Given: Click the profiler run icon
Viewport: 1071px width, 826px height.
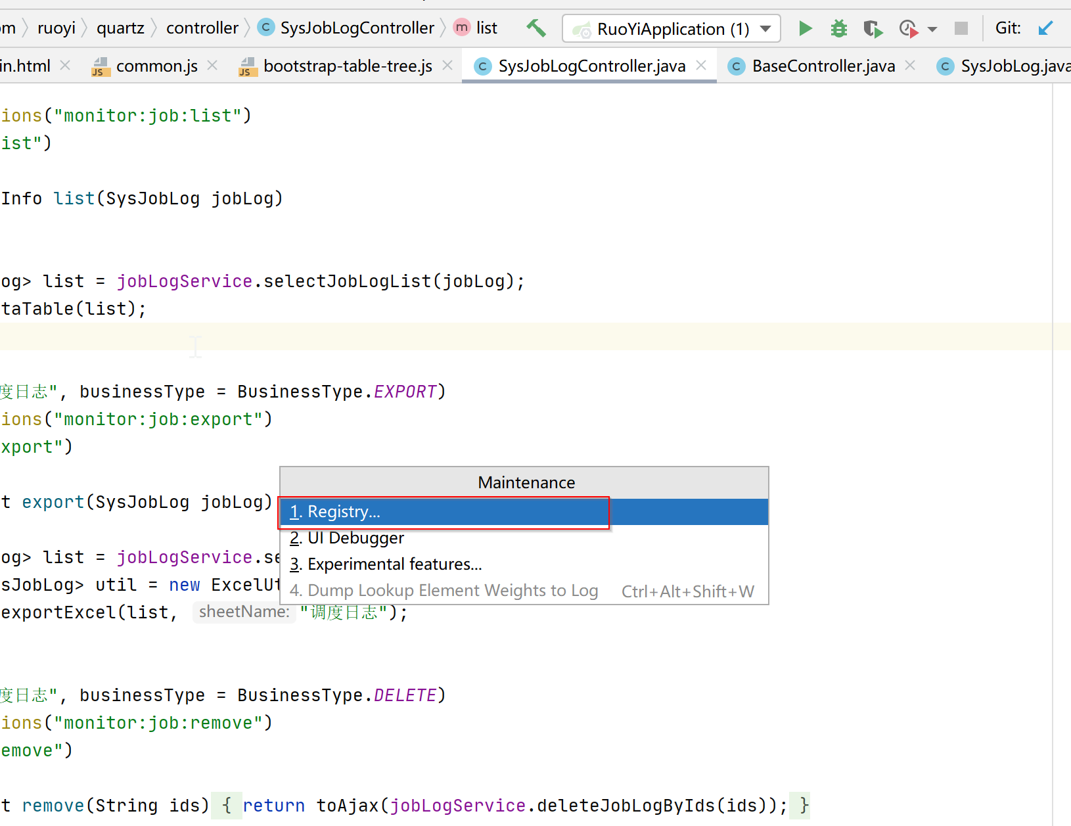Looking at the screenshot, I should 909,29.
